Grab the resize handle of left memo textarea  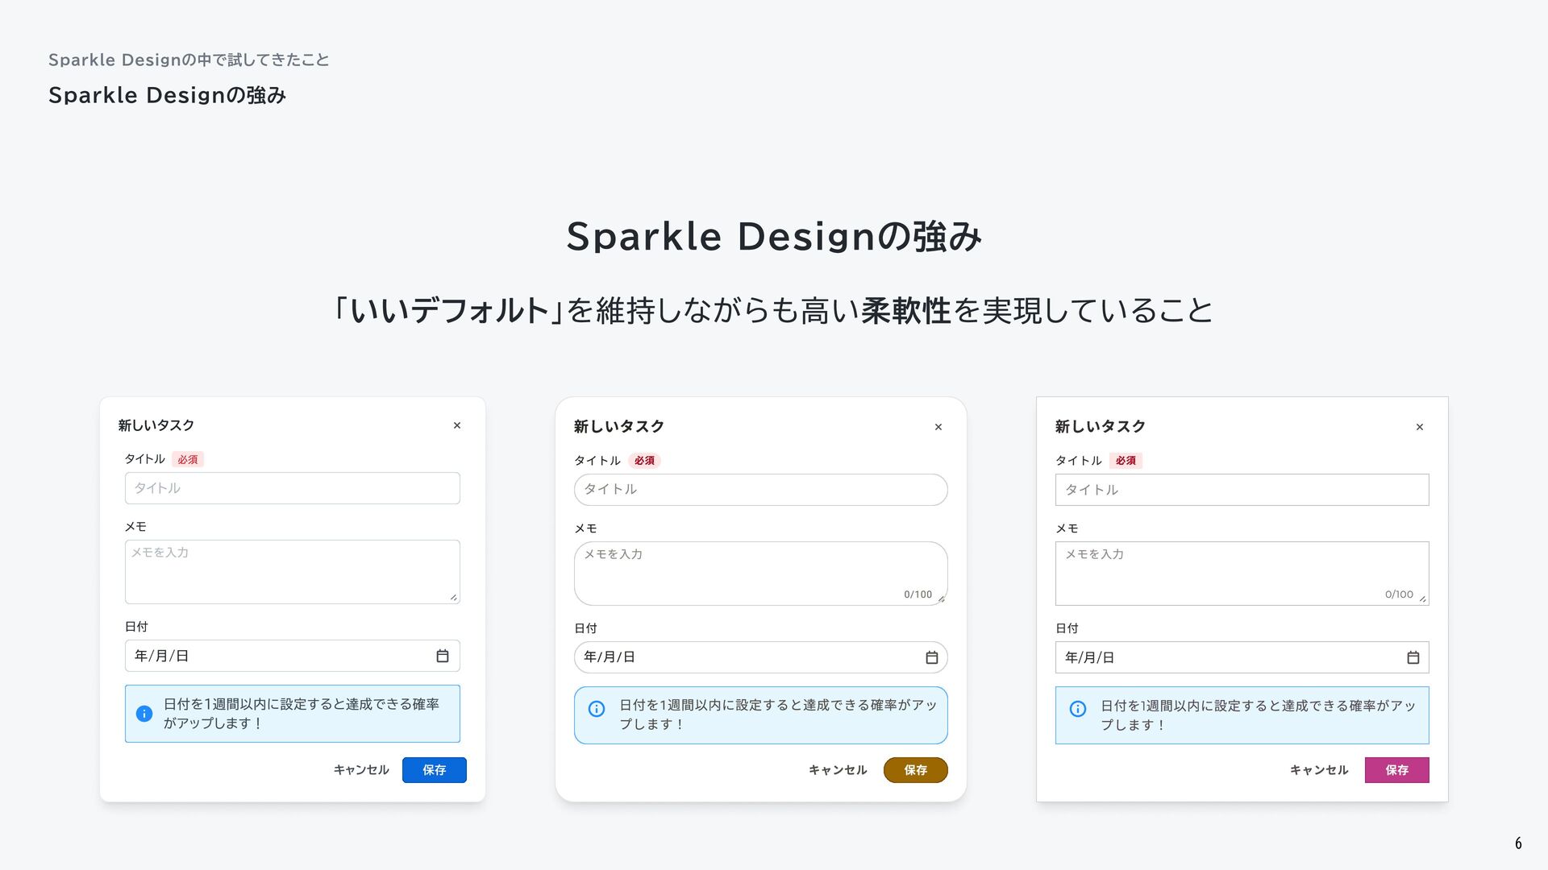[x=454, y=598]
